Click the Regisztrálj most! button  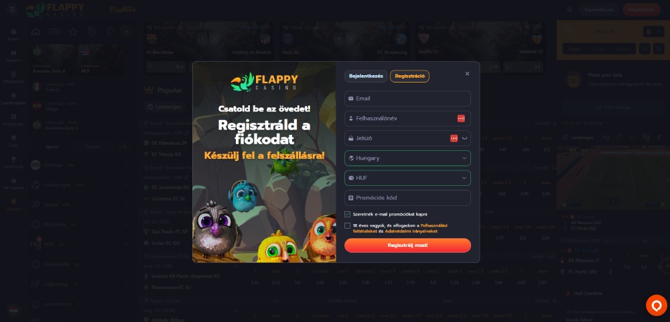click(x=407, y=246)
